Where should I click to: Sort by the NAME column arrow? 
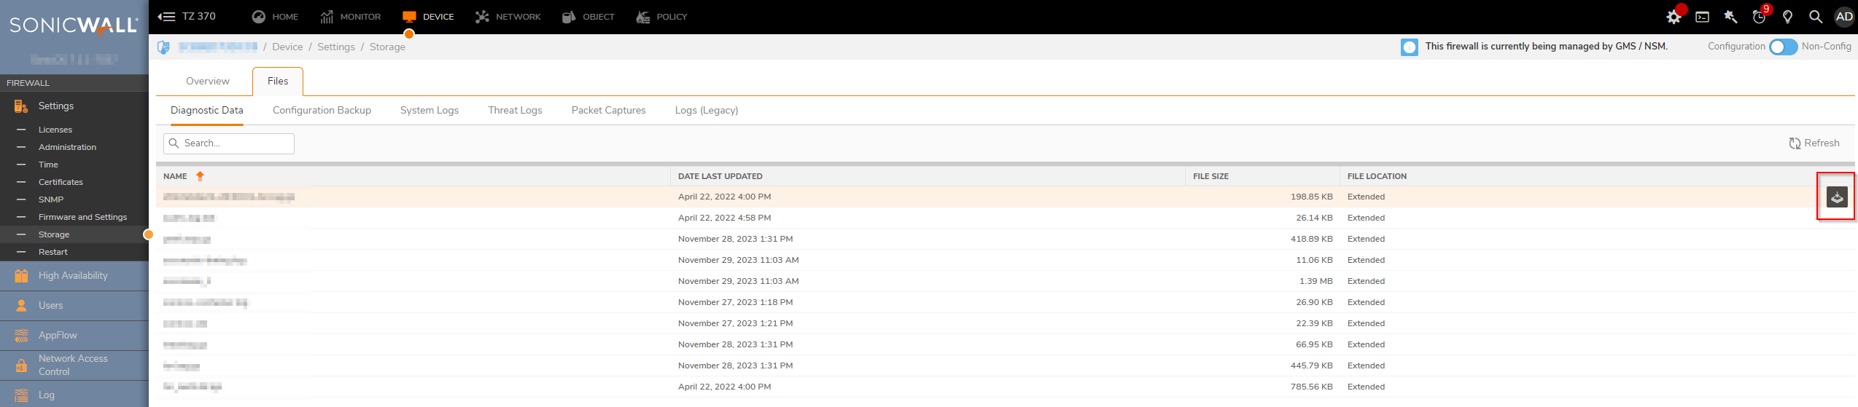pos(200,176)
